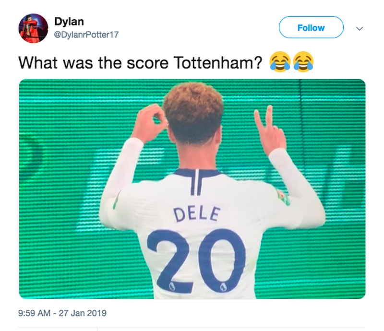384x331 pixels.
Task: Expand the tweet options chevron menu
Action: click(359, 28)
